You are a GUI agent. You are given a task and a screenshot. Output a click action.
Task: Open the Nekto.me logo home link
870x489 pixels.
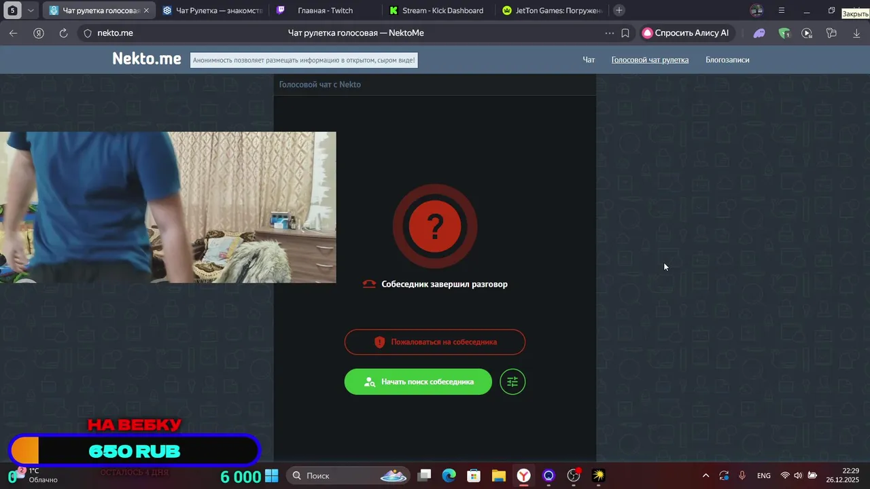tap(147, 59)
